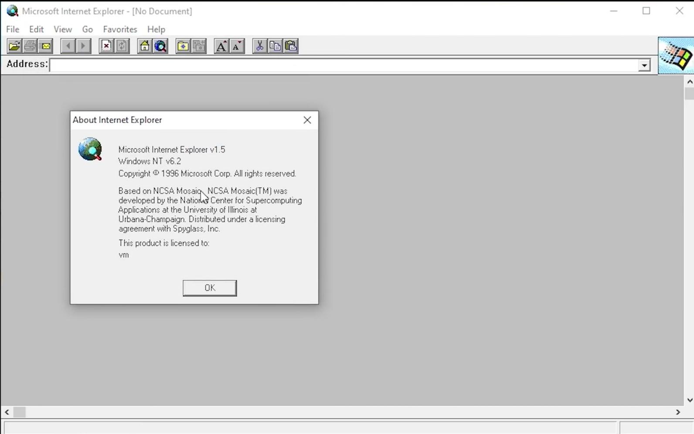Click the Add to Favorites icon
The image size is (694, 434).
tap(198, 46)
